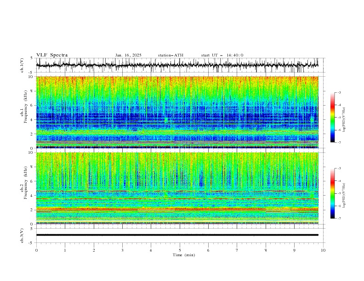Click the 'Time (min)' axis label
The width and height of the screenshot is (364, 281).
point(184,255)
